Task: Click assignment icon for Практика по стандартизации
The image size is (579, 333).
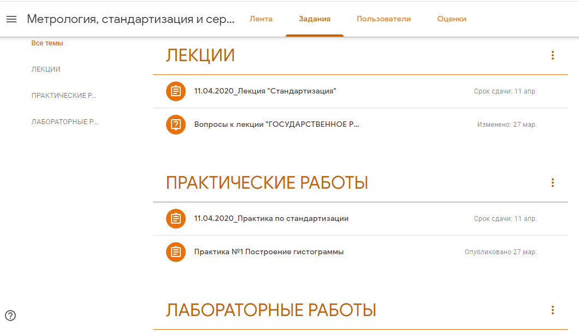Action: [x=175, y=219]
